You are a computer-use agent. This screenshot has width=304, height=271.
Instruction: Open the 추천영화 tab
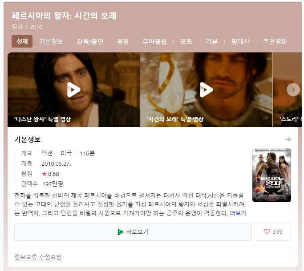pyautogui.click(x=275, y=41)
